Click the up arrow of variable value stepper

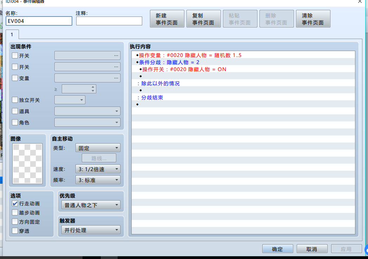(93, 87)
